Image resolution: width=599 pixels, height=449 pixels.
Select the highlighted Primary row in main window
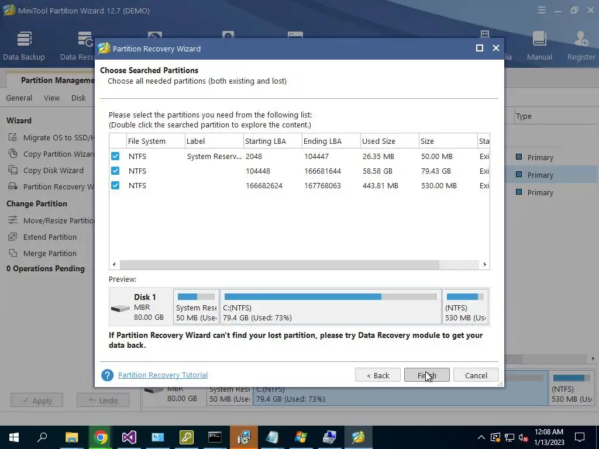click(552, 174)
